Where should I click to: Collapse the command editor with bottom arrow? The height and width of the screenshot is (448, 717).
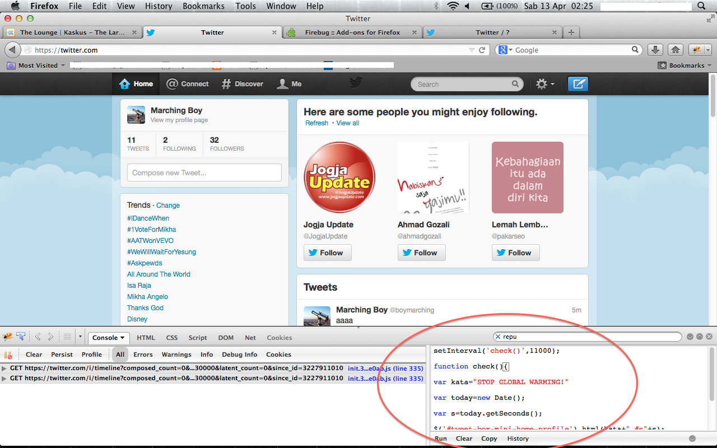[x=692, y=438]
